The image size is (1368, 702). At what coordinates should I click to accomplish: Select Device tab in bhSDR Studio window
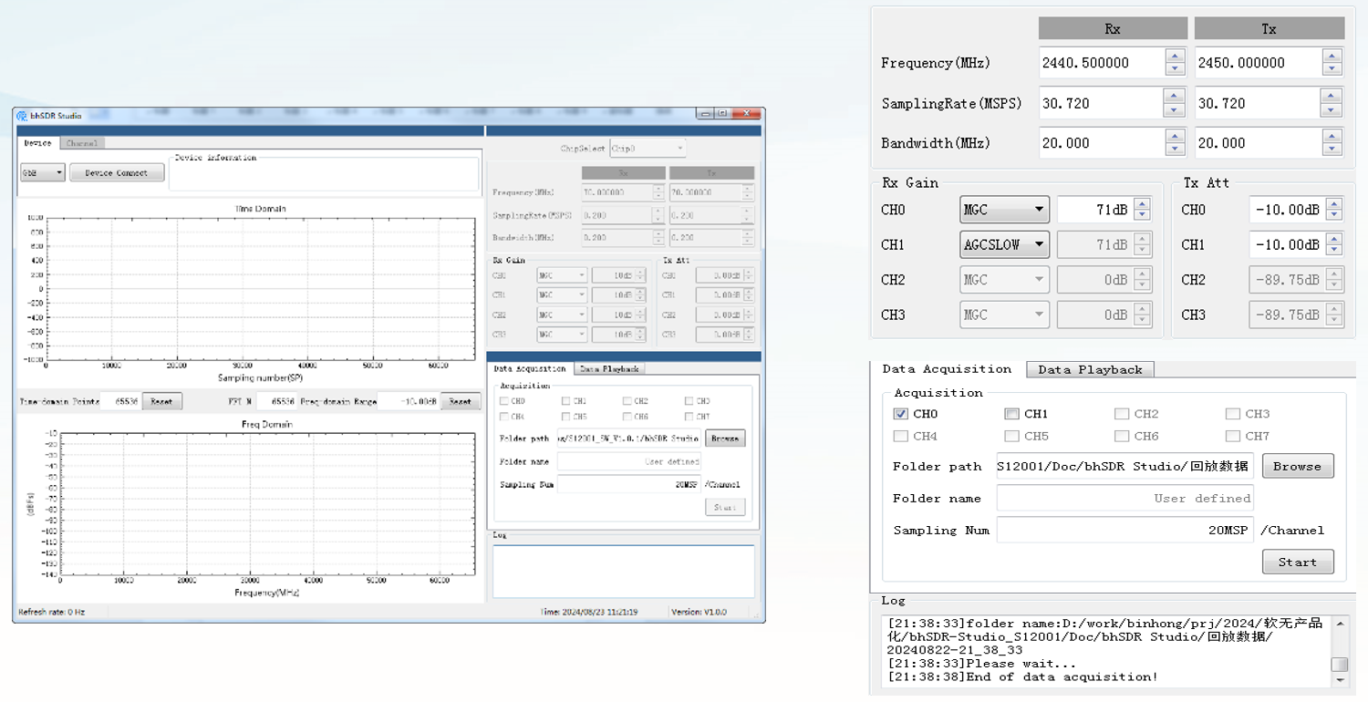38,143
